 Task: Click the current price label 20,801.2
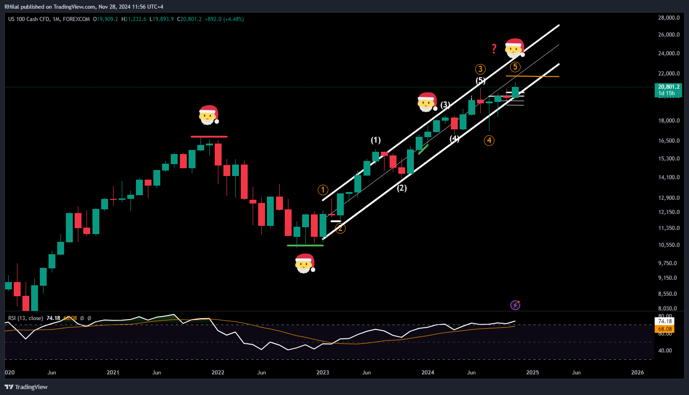(x=668, y=86)
